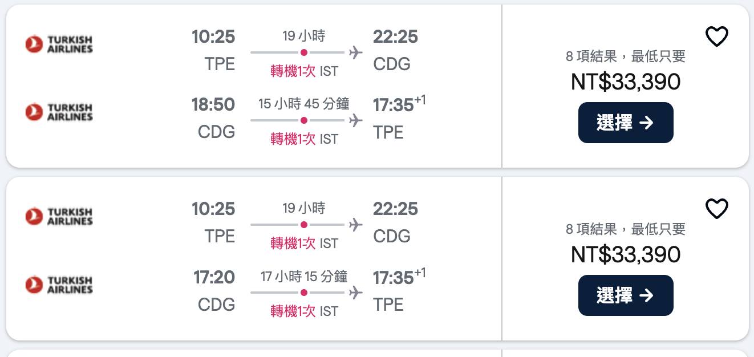Click the airplane icon on the 15 小時 45 分鐘 route
754x357 pixels.
coord(356,120)
